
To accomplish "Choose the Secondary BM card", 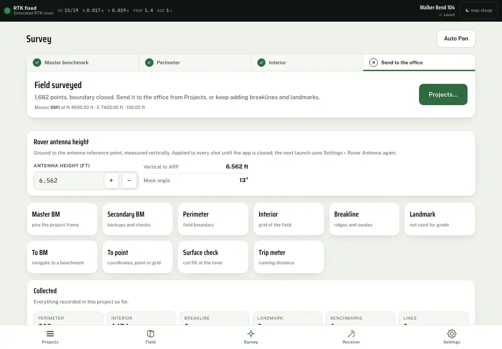I will point(138,219).
